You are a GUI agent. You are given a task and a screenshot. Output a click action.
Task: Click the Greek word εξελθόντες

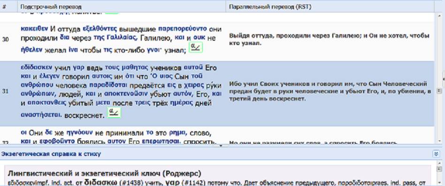(100, 29)
